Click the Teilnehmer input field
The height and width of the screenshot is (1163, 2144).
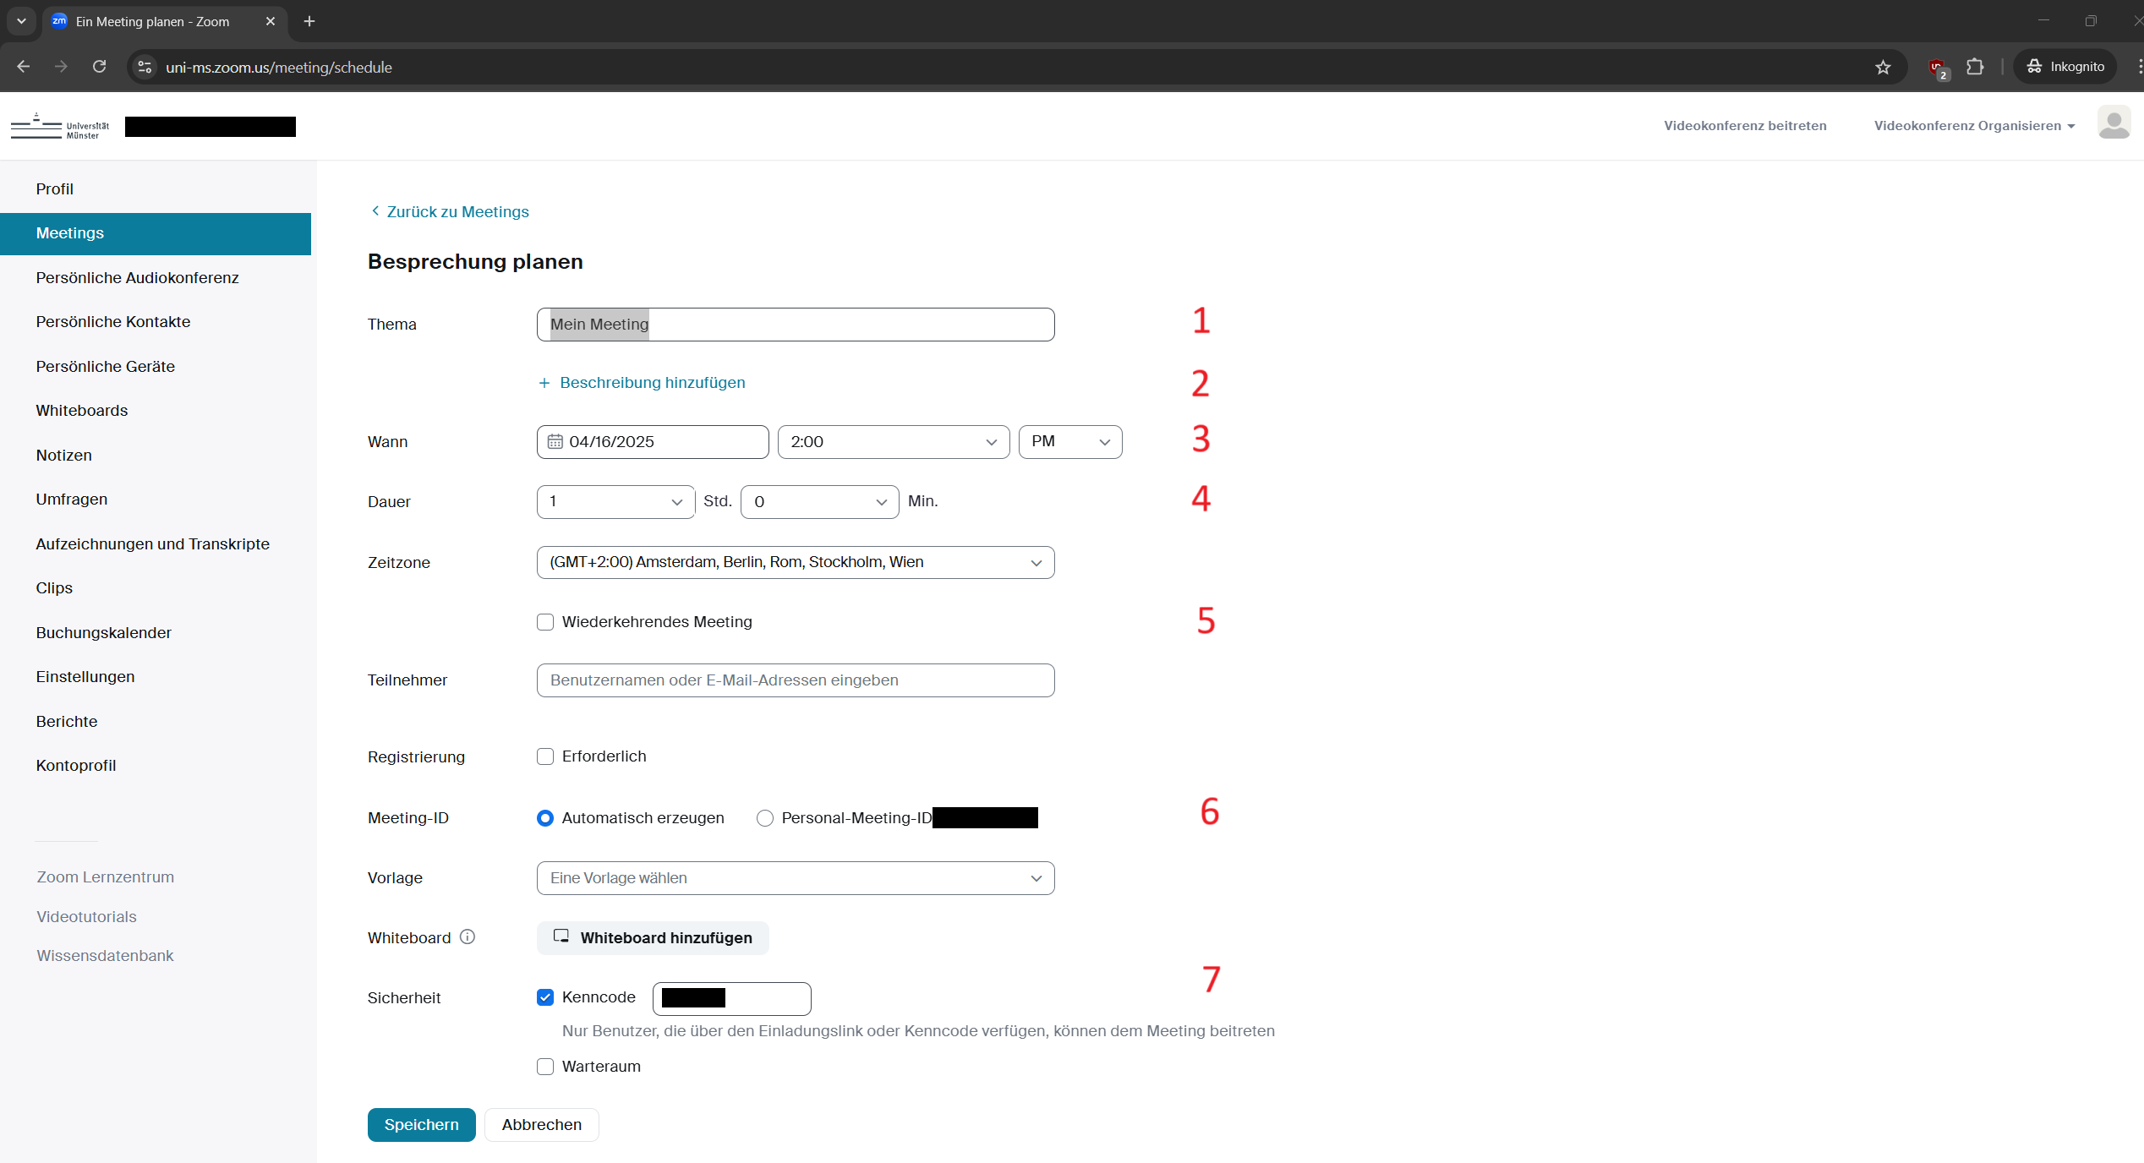(x=795, y=680)
